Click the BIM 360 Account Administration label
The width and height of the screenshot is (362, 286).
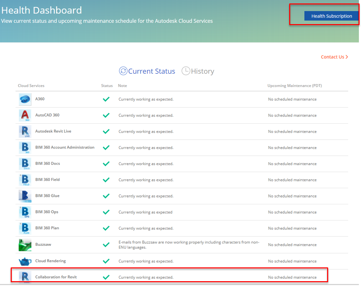65,147
